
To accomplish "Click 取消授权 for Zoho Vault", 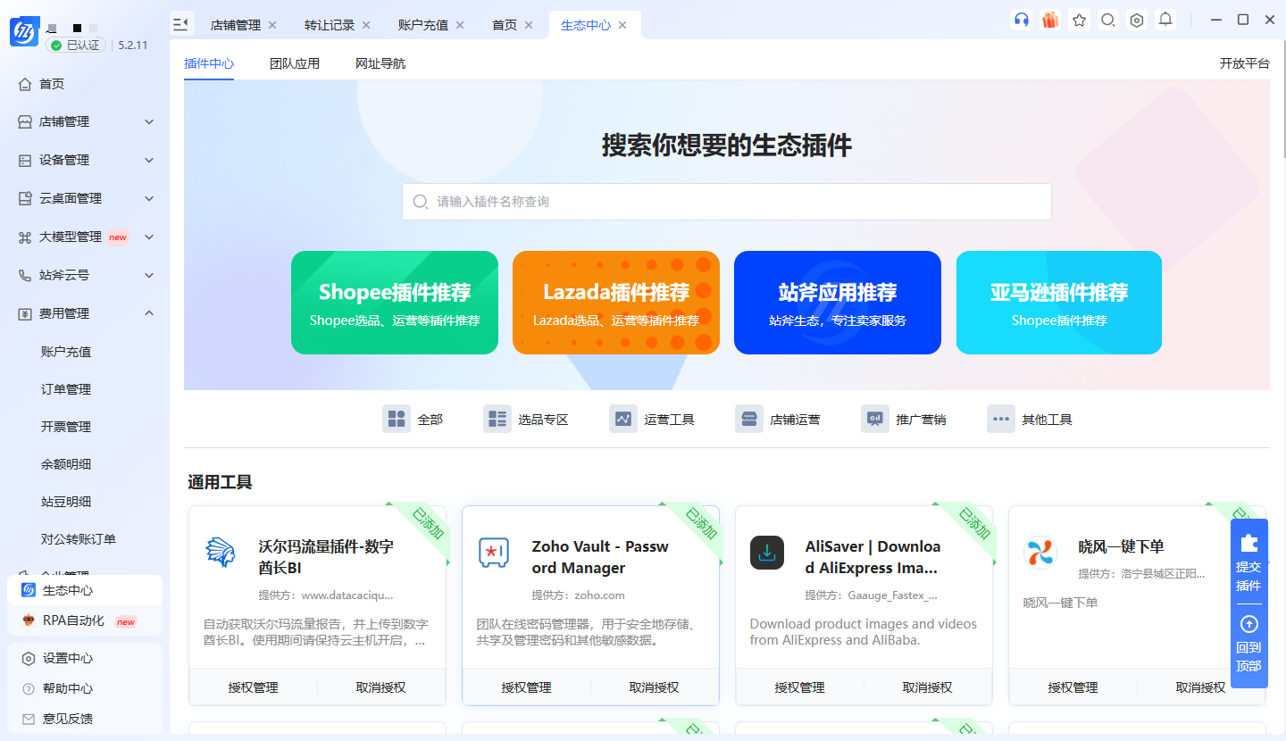I will click(655, 687).
